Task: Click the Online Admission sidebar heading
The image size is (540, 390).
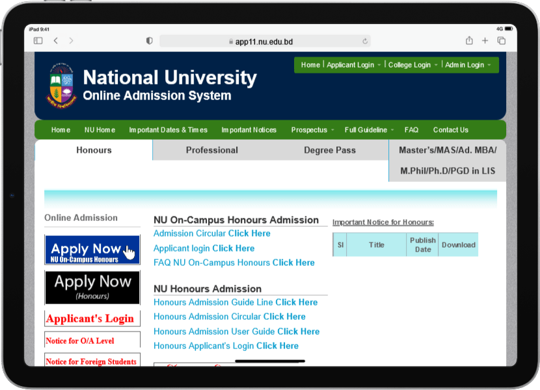Action: (81, 218)
